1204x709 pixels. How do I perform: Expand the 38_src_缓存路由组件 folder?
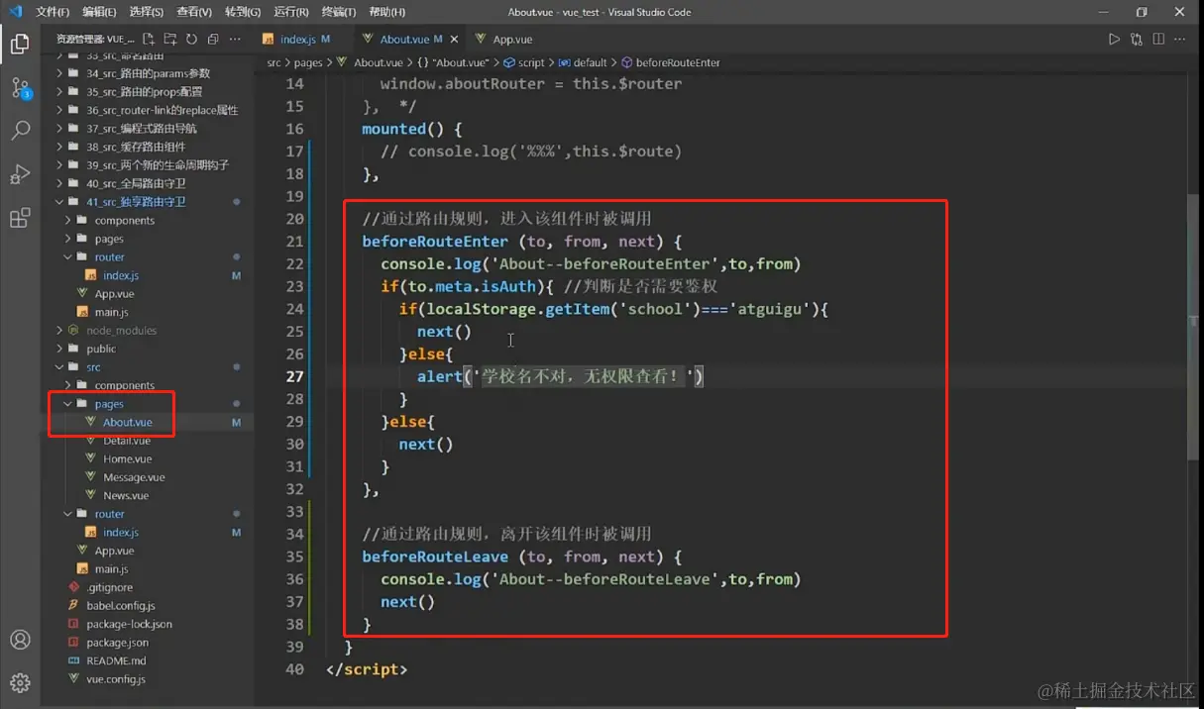click(x=135, y=147)
